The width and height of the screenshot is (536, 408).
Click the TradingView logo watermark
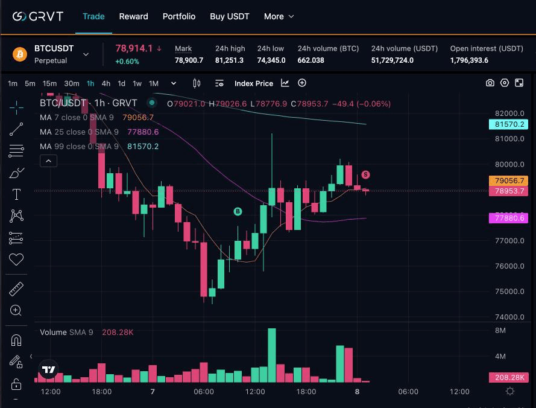[x=48, y=369]
